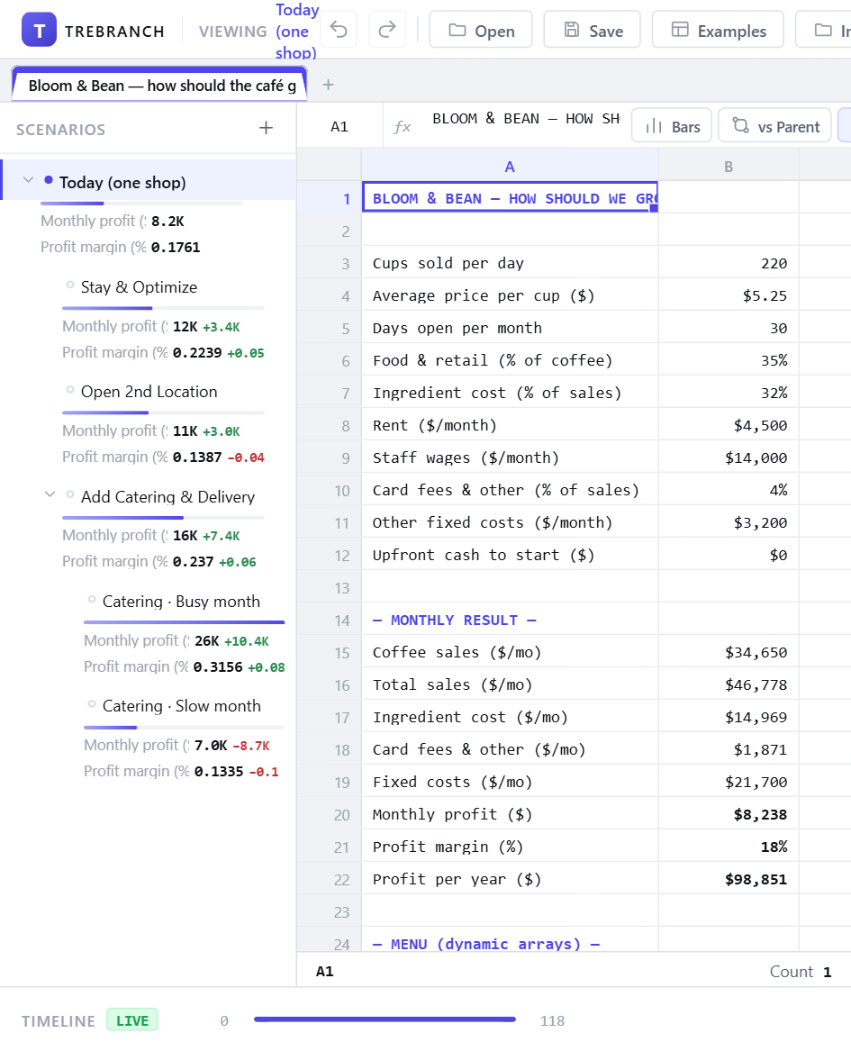Toggle the LIVE timeline badge
Viewport: 851px width, 1051px height.
(132, 1020)
